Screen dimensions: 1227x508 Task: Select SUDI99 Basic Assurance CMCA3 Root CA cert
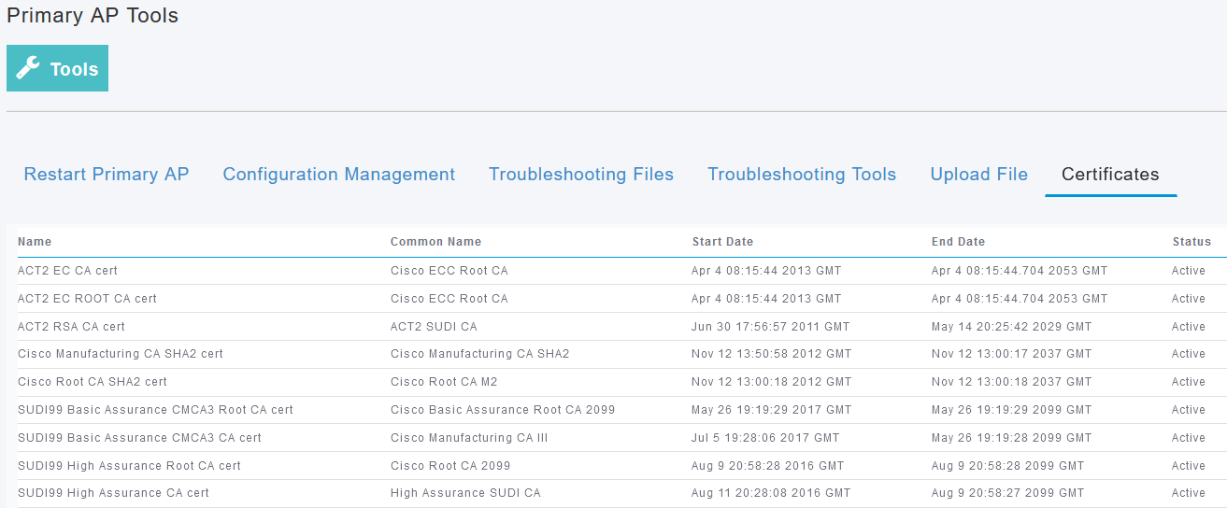point(155,410)
